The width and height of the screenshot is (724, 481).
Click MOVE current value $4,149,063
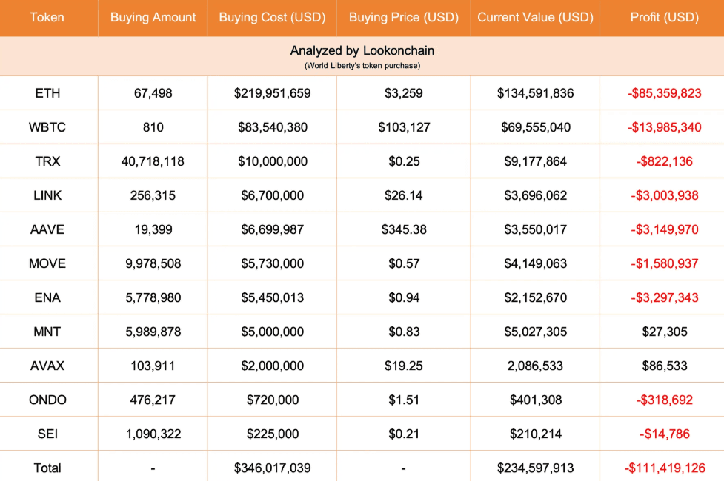tap(535, 263)
